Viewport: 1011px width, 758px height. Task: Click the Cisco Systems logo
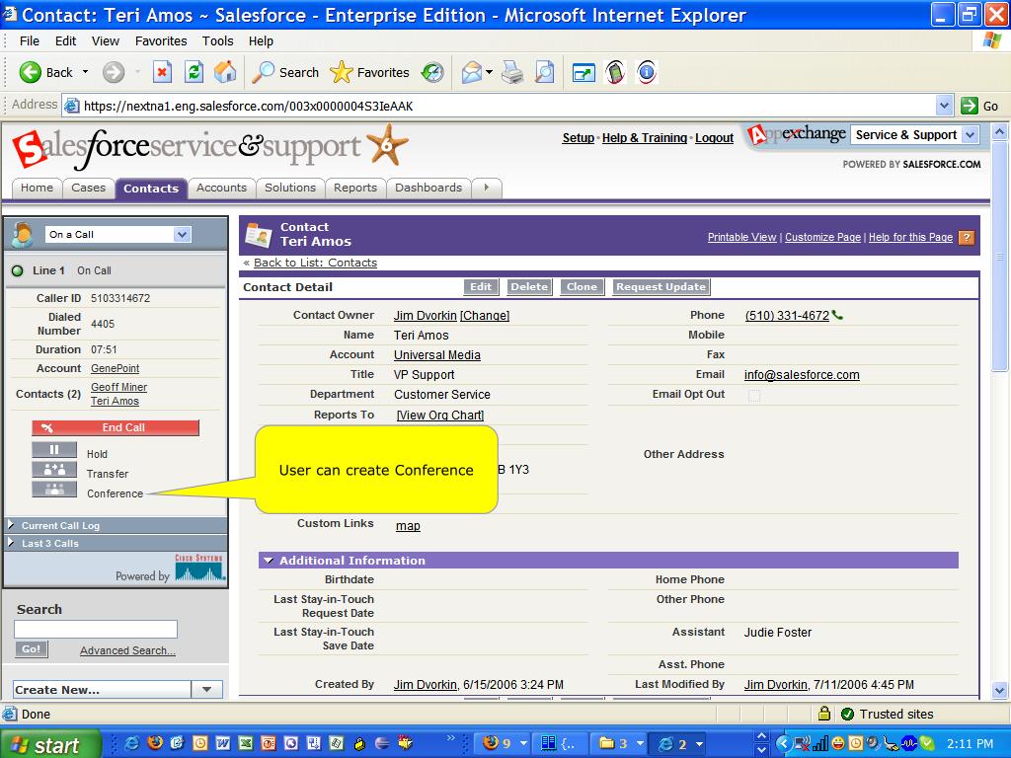pyautogui.click(x=199, y=568)
